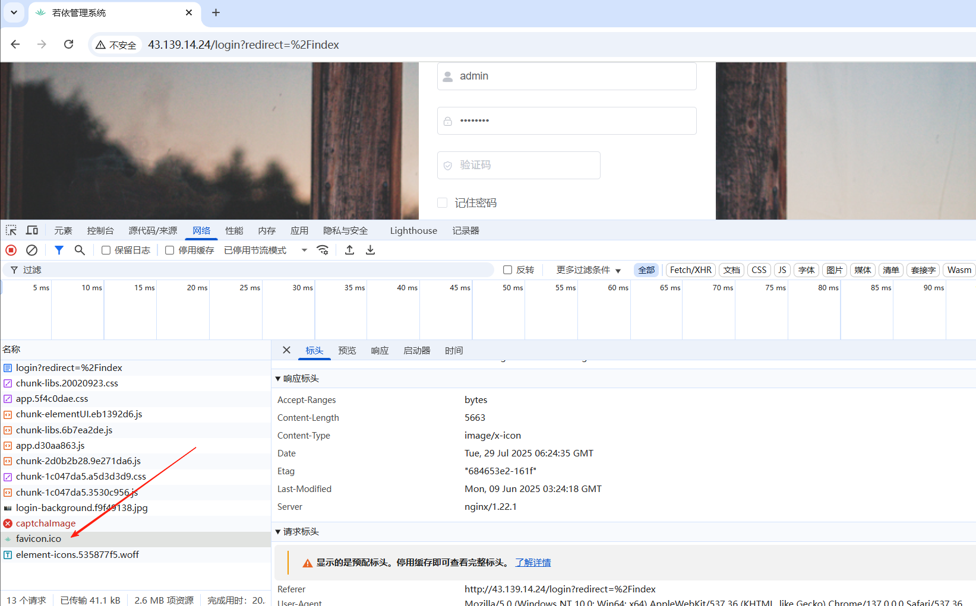
Task: Export a HAR file via the download icon
Action: pos(370,250)
